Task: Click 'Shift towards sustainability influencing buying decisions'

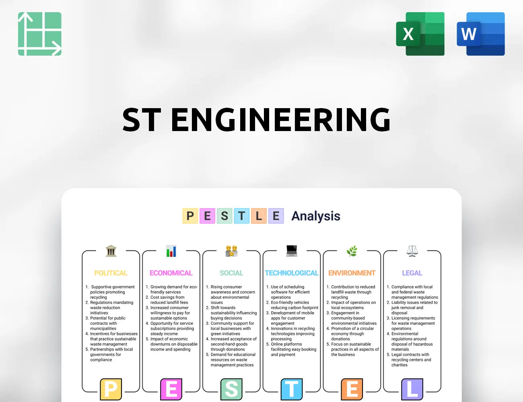Action: 232,313
